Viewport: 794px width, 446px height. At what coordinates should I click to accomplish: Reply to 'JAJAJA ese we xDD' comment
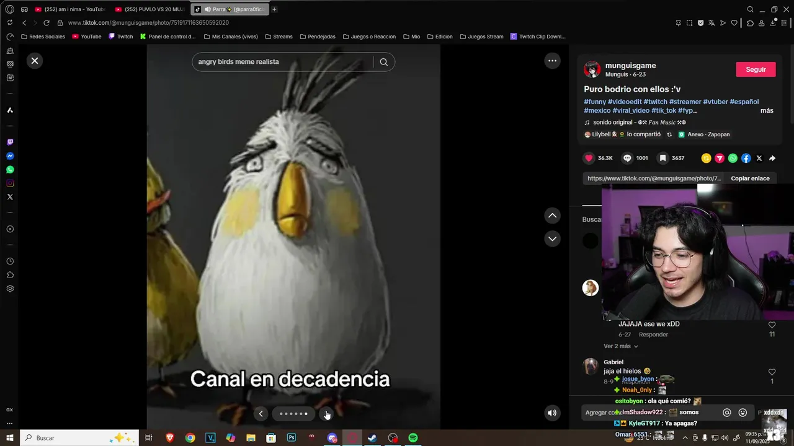tap(653, 334)
